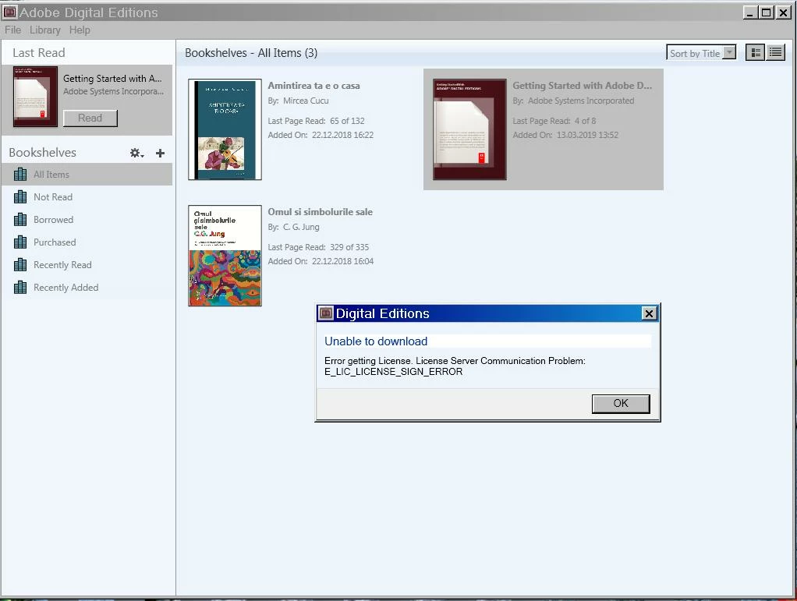Open the Help menu

click(80, 30)
